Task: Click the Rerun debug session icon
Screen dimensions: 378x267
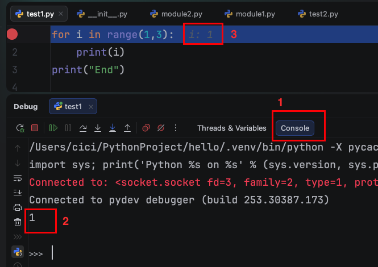Action: click(20, 128)
